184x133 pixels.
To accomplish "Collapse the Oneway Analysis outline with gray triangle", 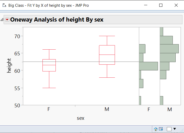I will [2, 20].
